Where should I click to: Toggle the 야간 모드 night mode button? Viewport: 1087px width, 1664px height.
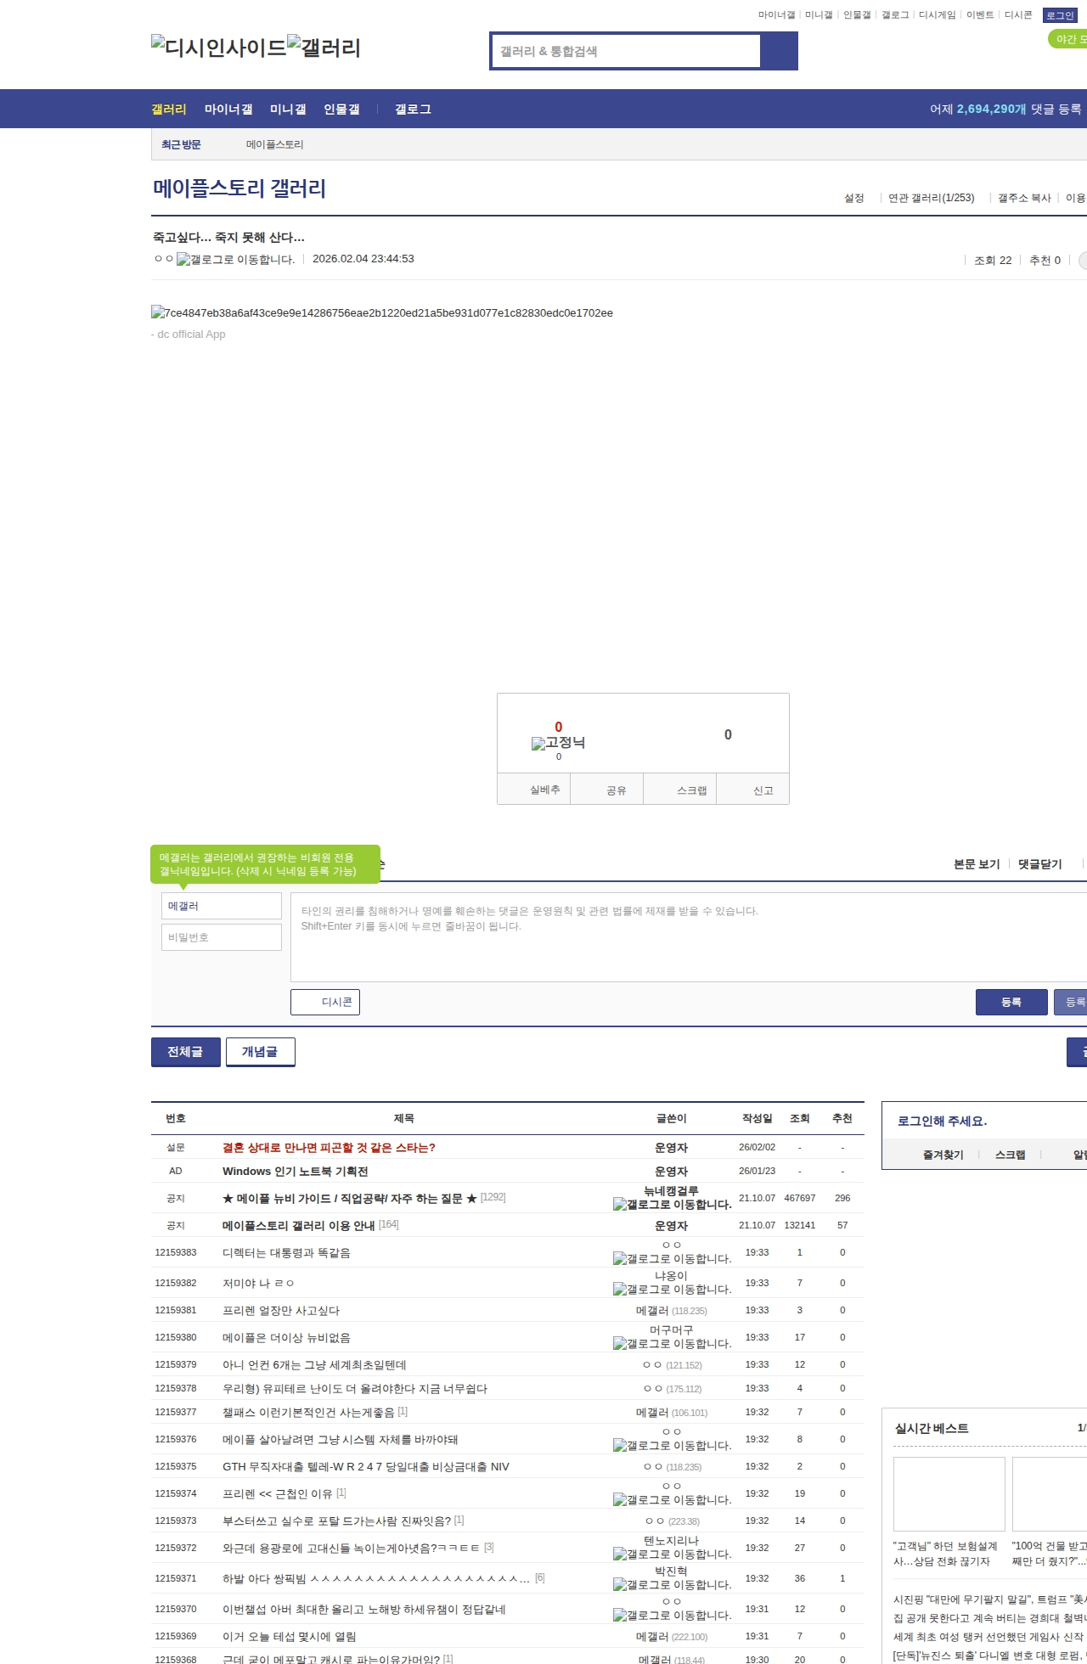pos(1068,39)
